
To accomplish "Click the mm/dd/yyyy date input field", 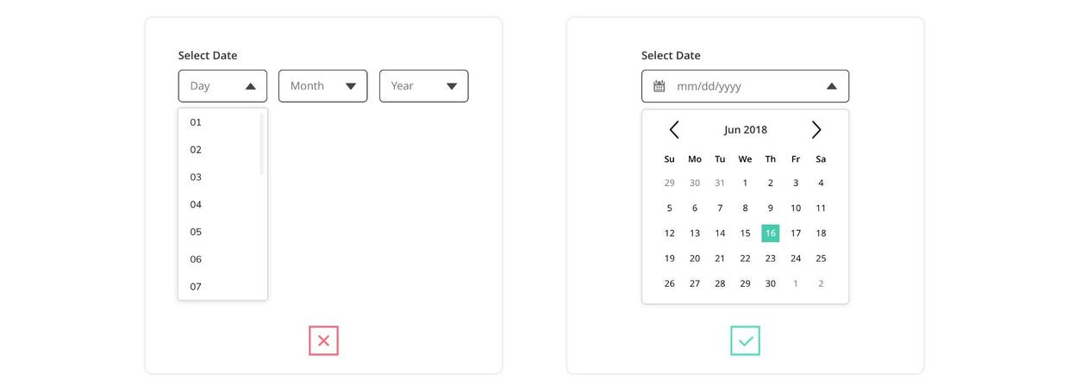I will pos(733,86).
